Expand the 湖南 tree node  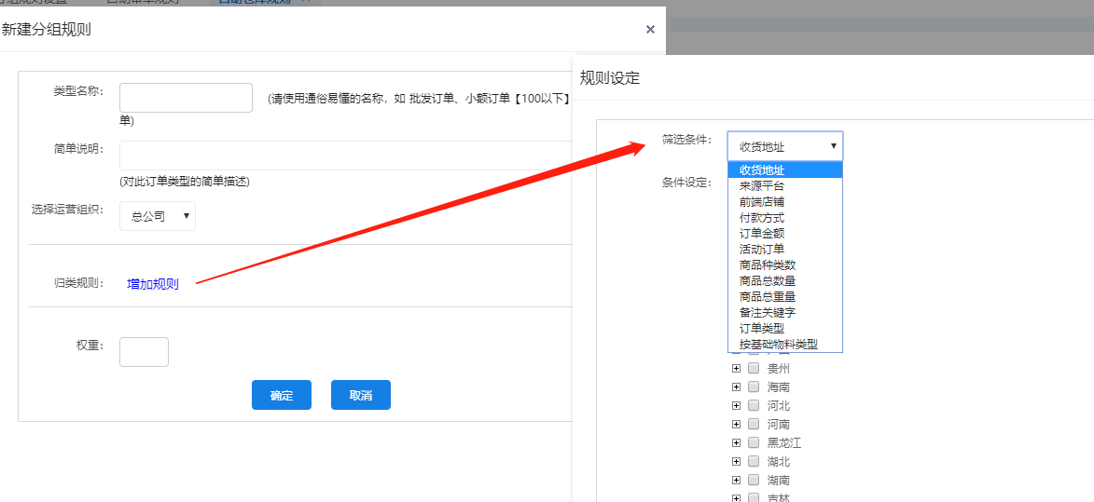[736, 480]
